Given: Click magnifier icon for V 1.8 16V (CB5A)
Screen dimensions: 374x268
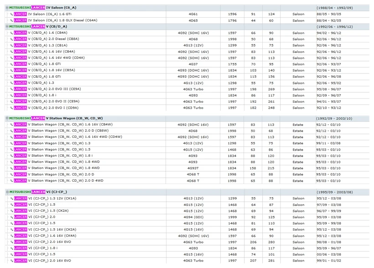Looking at the screenshot, I should tap(11, 70).
